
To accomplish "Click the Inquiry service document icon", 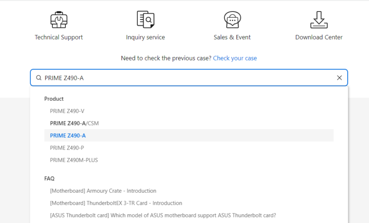I will pos(145,20).
